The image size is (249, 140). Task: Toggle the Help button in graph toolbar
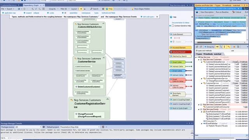pos(109,9)
